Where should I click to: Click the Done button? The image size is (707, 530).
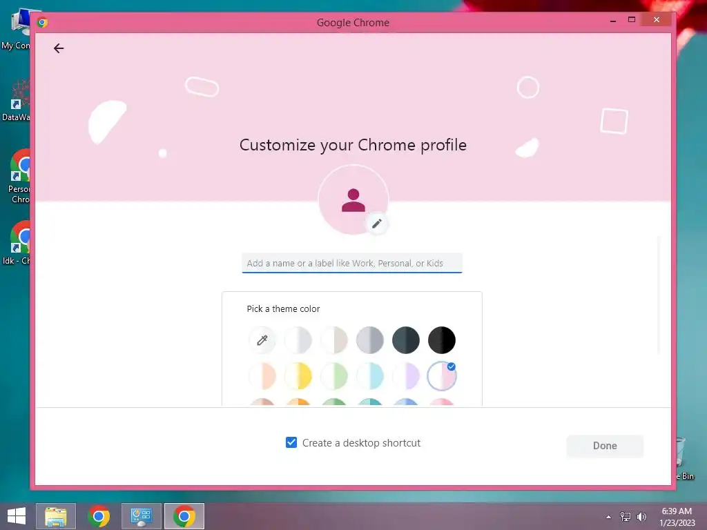pos(605,446)
